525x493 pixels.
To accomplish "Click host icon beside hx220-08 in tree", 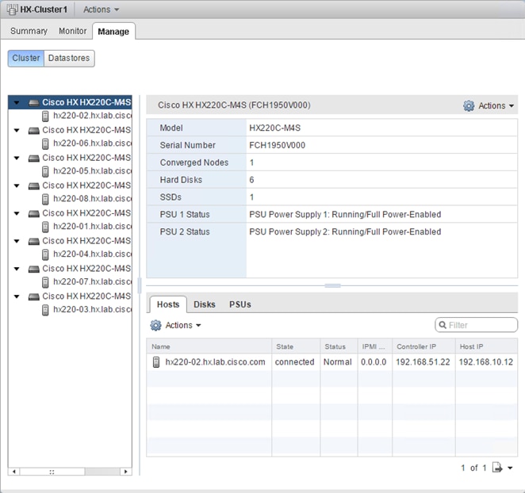I will coord(45,200).
